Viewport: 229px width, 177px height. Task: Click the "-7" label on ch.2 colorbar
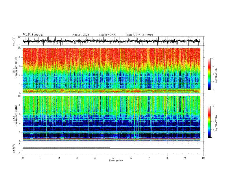(213, 138)
